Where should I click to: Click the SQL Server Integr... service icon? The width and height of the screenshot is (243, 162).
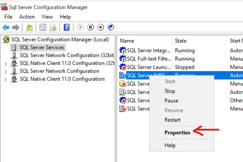click(x=123, y=50)
